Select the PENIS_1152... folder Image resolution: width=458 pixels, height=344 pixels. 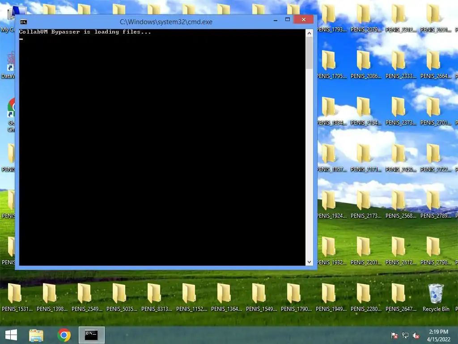point(191,297)
